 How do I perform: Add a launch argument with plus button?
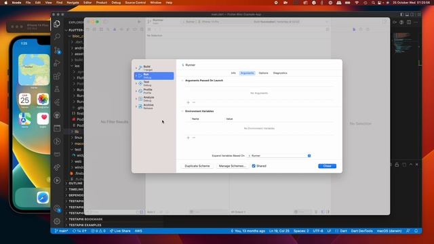189,102
